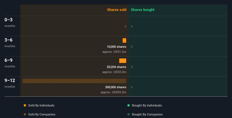Click the 300,000 shares value

pos(116,87)
